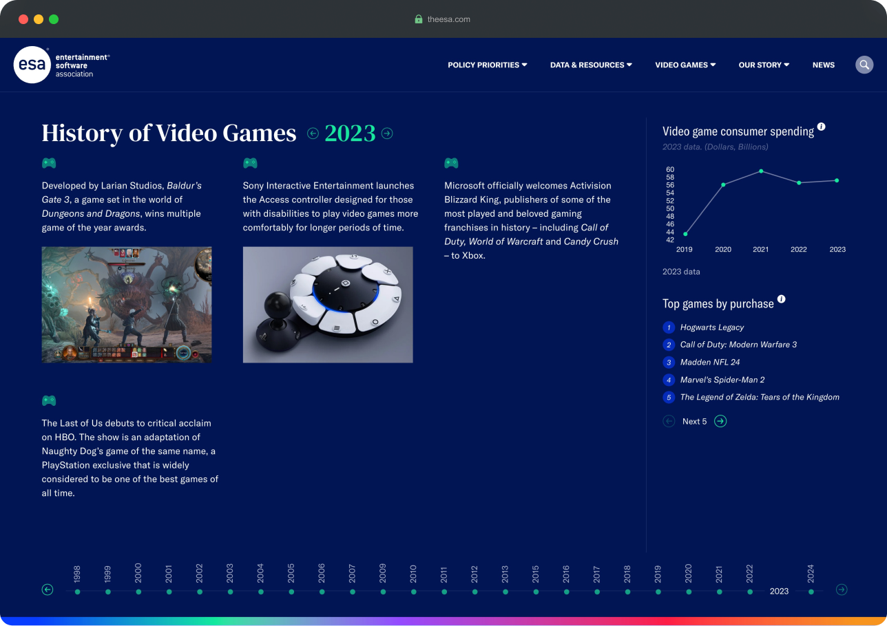Jump to 2020 on the timeline
Image resolution: width=887 pixels, height=626 pixels.
[689, 580]
